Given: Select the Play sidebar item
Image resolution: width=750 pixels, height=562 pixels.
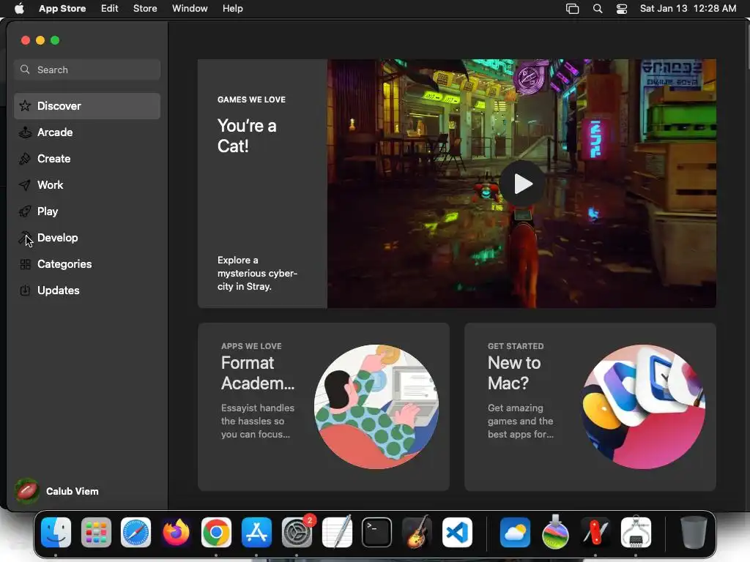Looking at the screenshot, I should (x=87, y=211).
